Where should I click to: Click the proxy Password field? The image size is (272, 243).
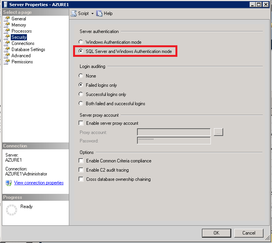pos(174,141)
